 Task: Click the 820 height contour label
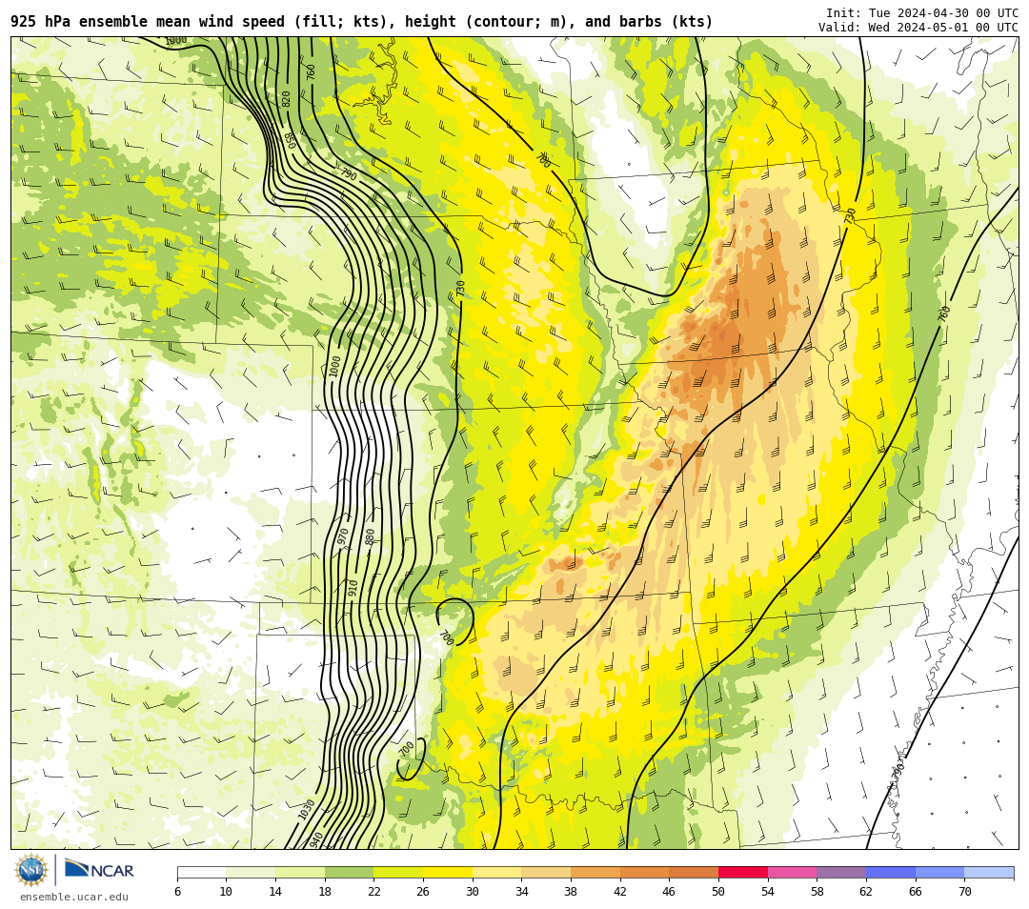(x=286, y=99)
